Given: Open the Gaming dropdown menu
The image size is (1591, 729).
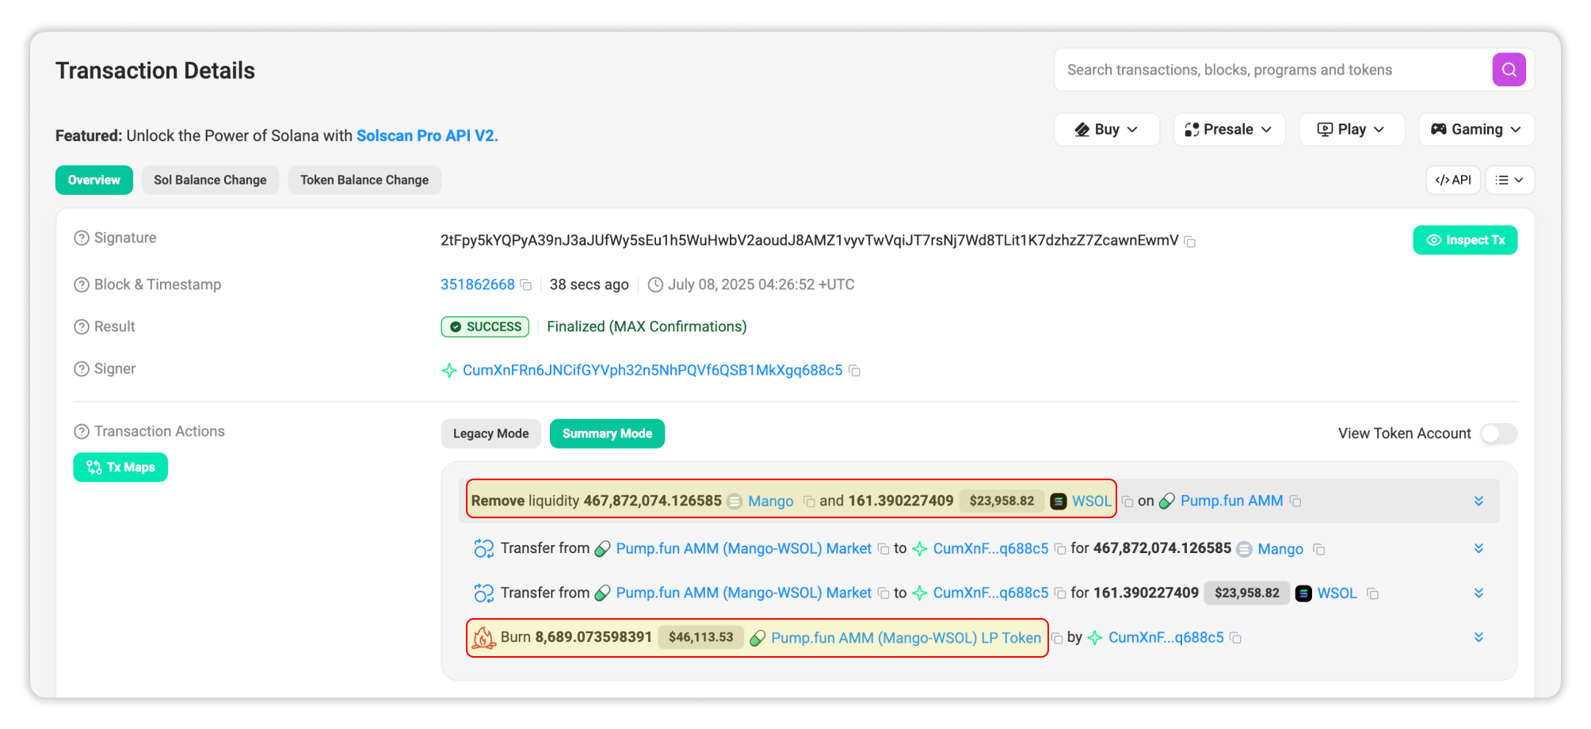Looking at the screenshot, I should [x=1475, y=129].
